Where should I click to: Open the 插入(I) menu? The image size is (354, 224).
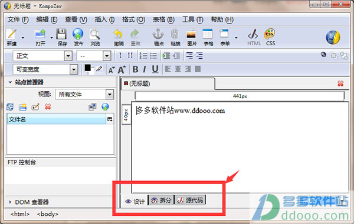104,19
